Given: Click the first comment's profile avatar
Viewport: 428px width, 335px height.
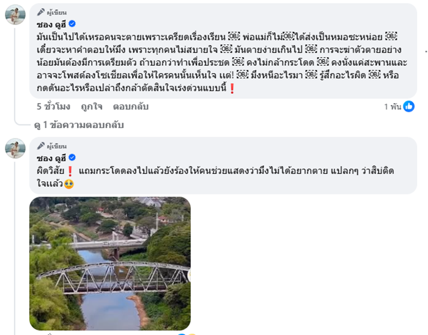Looking at the screenshot, I should coord(15,15).
